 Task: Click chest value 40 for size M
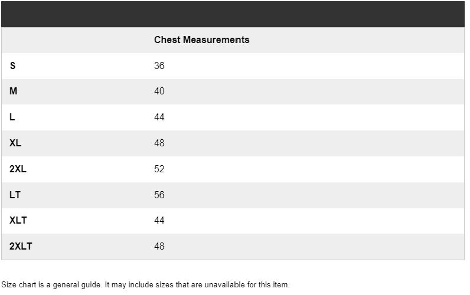159,91
